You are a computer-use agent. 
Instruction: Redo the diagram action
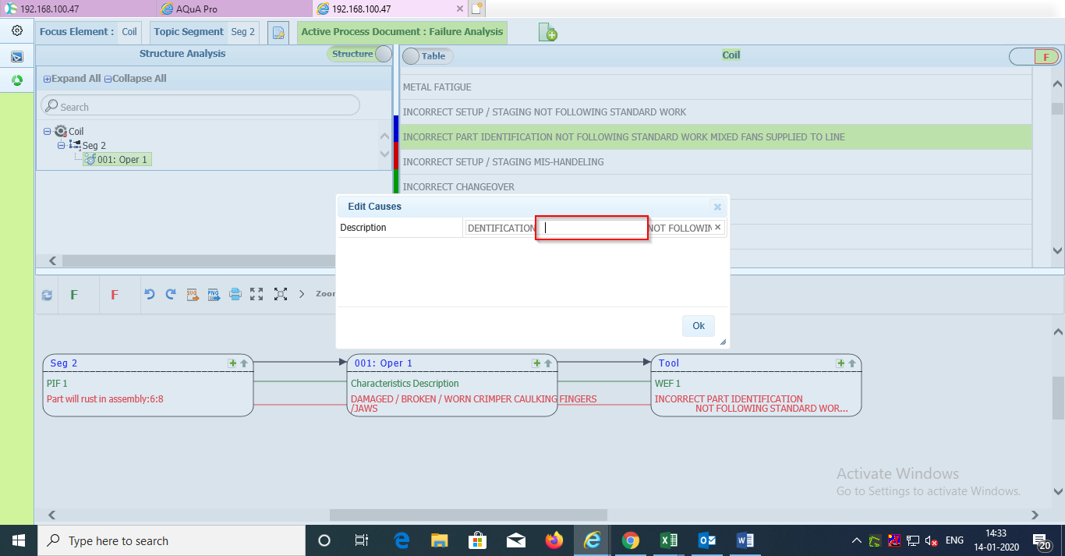pos(171,294)
